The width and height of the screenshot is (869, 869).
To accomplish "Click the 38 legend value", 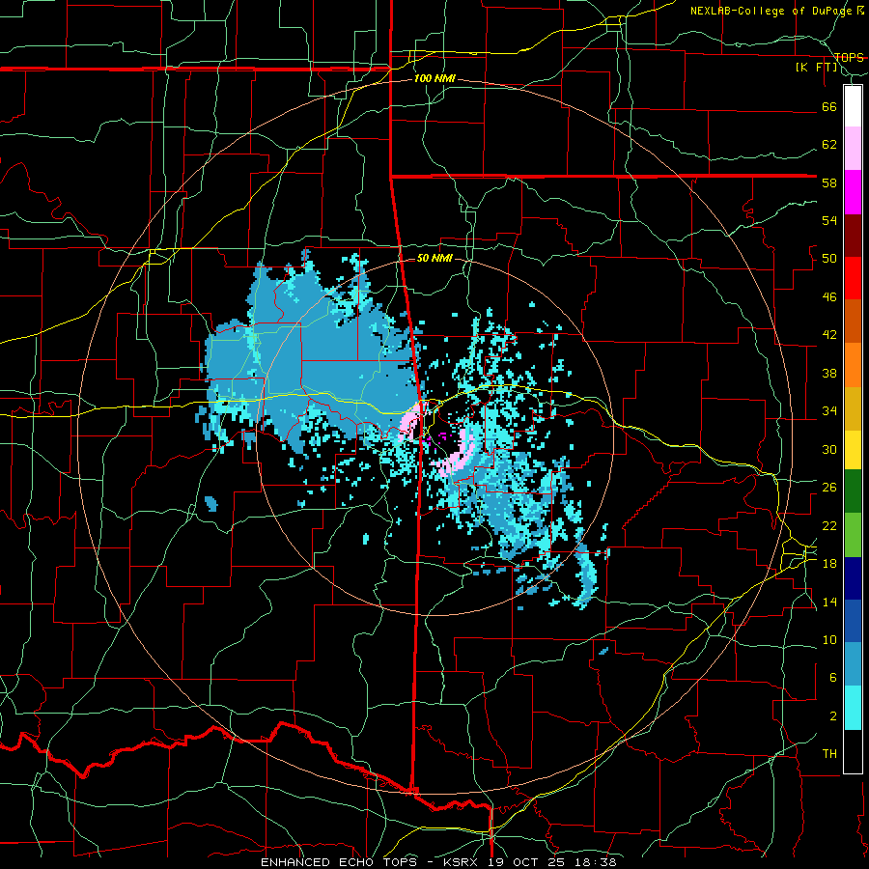I will tap(829, 373).
